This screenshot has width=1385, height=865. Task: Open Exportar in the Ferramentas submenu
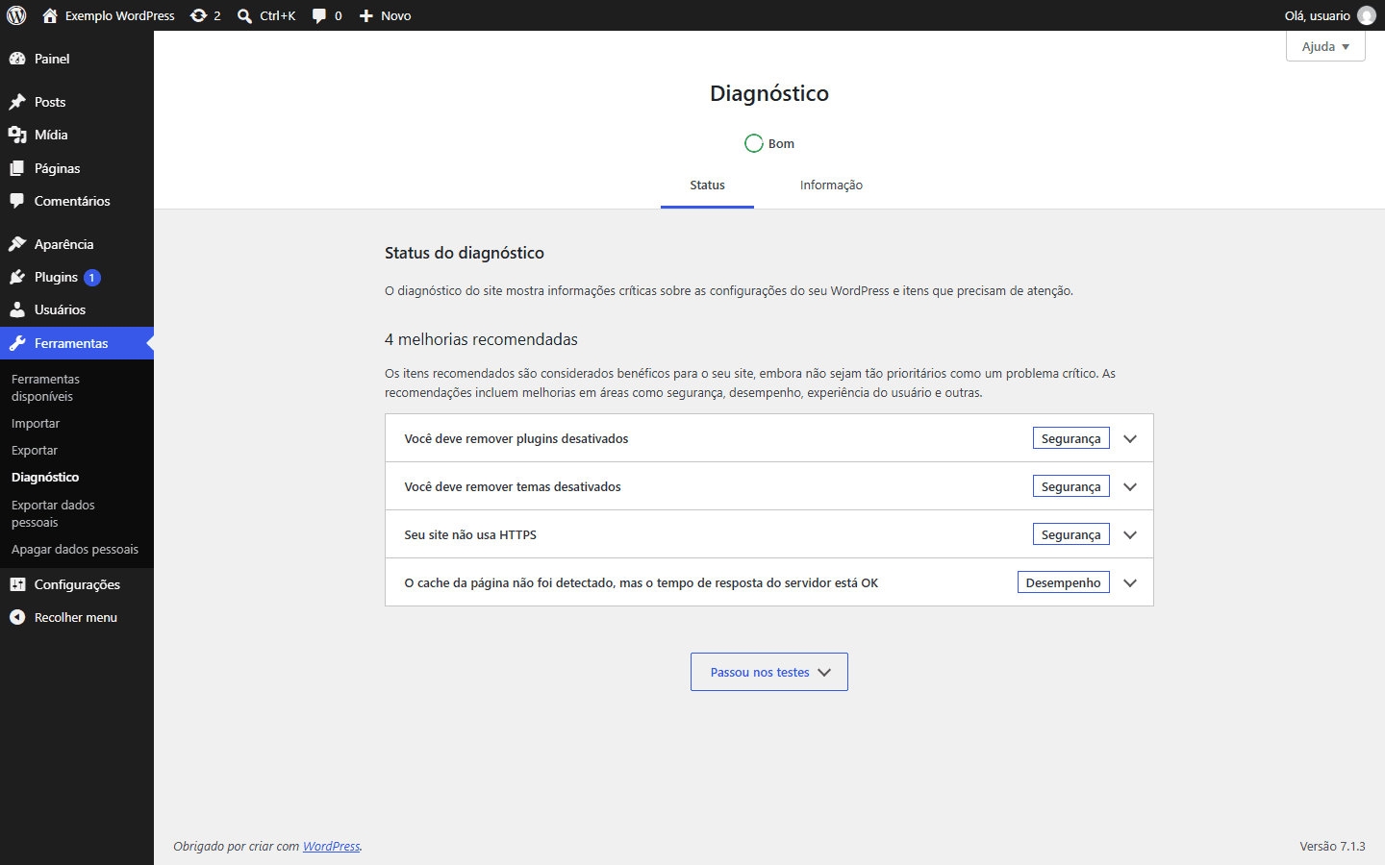[x=35, y=450]
